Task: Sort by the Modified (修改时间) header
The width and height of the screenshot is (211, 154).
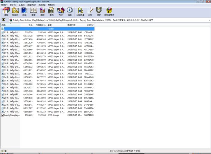Action: tap(75, 25)
